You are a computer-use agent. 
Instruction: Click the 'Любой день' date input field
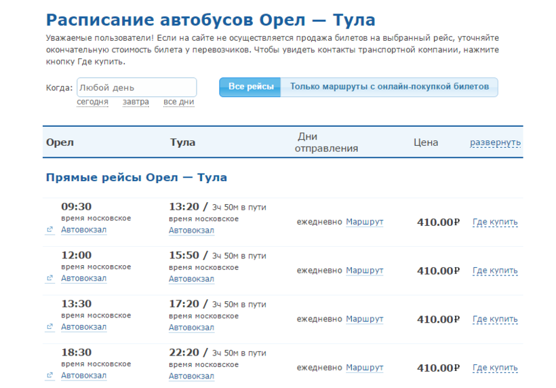136,88
